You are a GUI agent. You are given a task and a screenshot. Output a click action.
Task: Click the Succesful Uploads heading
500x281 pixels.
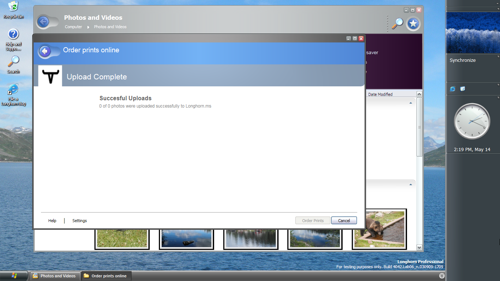pyautogui.click(x=126, y=98)
